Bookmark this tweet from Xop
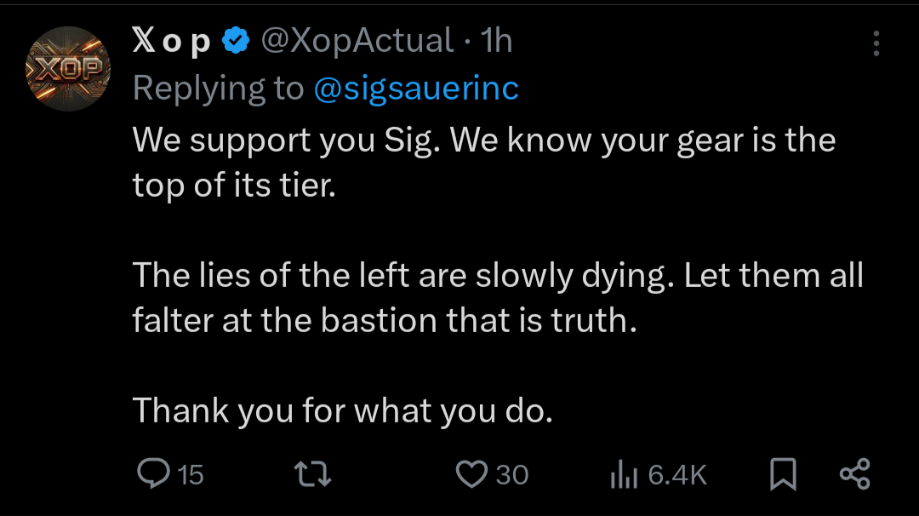This screenshot has height=516, width=919. point(783,474)
